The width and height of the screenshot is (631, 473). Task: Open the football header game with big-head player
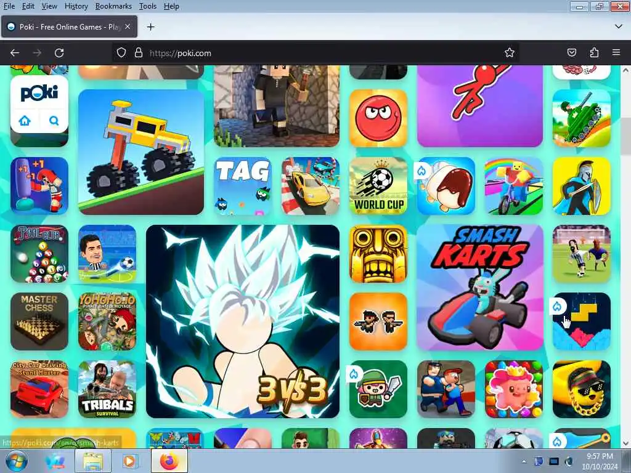[107, 253]
